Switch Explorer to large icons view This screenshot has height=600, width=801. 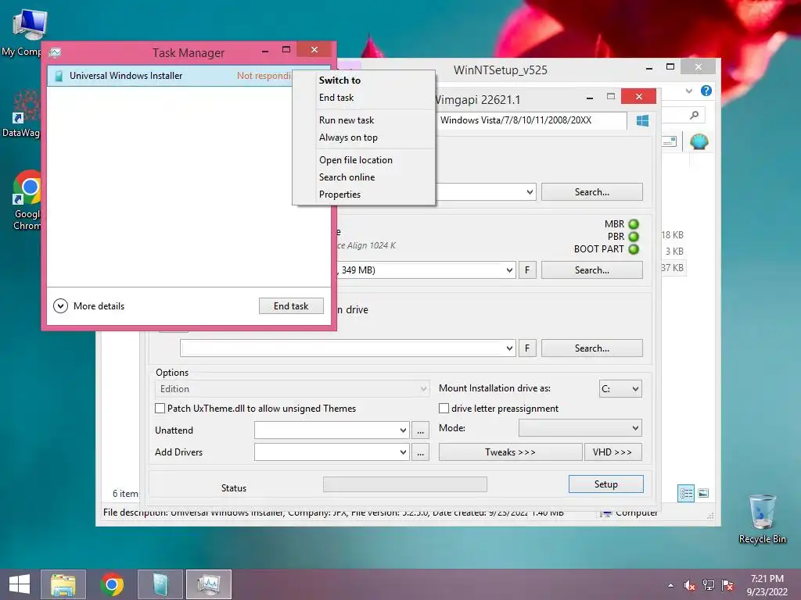(x=703, y=493)
